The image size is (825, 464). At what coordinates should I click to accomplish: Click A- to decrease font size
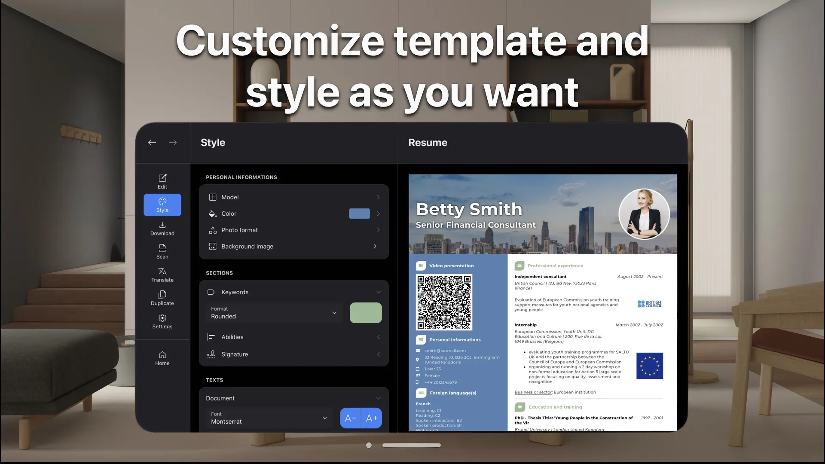click(x=350, y=418)
